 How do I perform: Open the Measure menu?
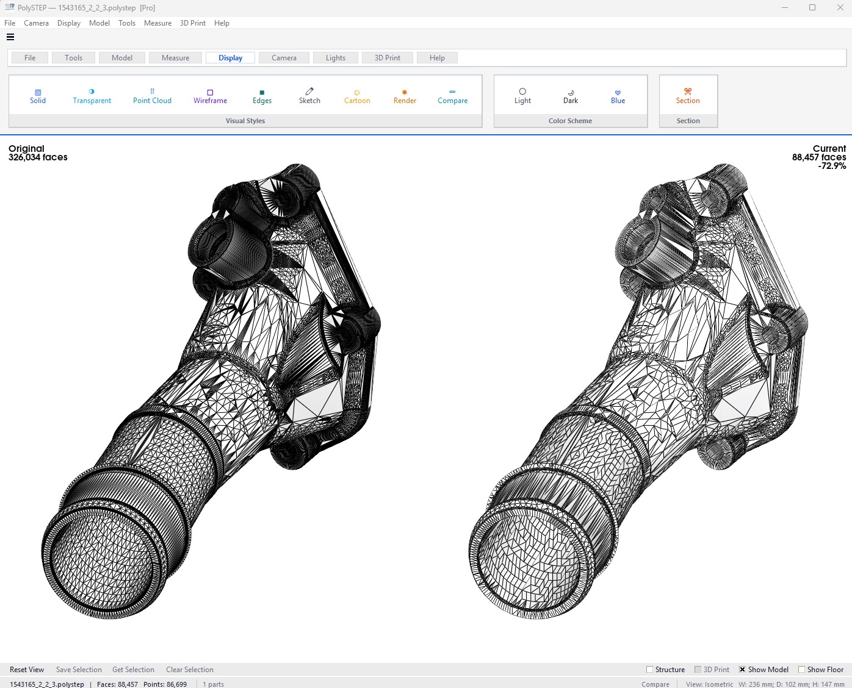(157, 23)
